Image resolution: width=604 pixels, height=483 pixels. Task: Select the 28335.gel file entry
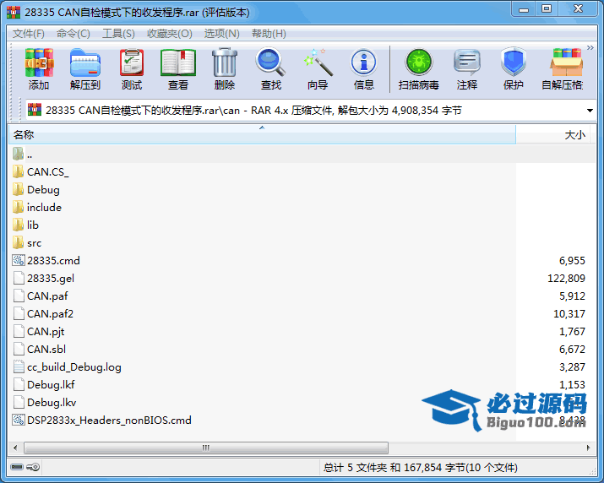click(44, 279)
